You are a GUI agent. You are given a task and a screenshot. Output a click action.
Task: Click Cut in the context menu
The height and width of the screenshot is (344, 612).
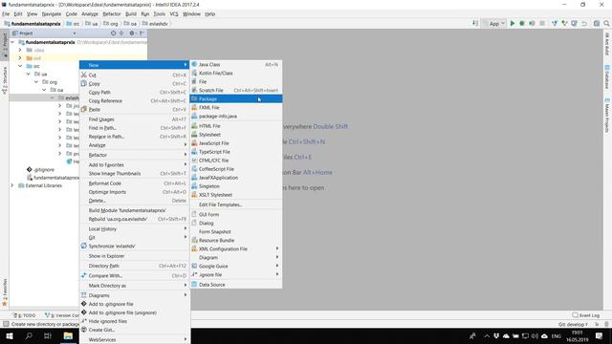(x=134, y=75)
